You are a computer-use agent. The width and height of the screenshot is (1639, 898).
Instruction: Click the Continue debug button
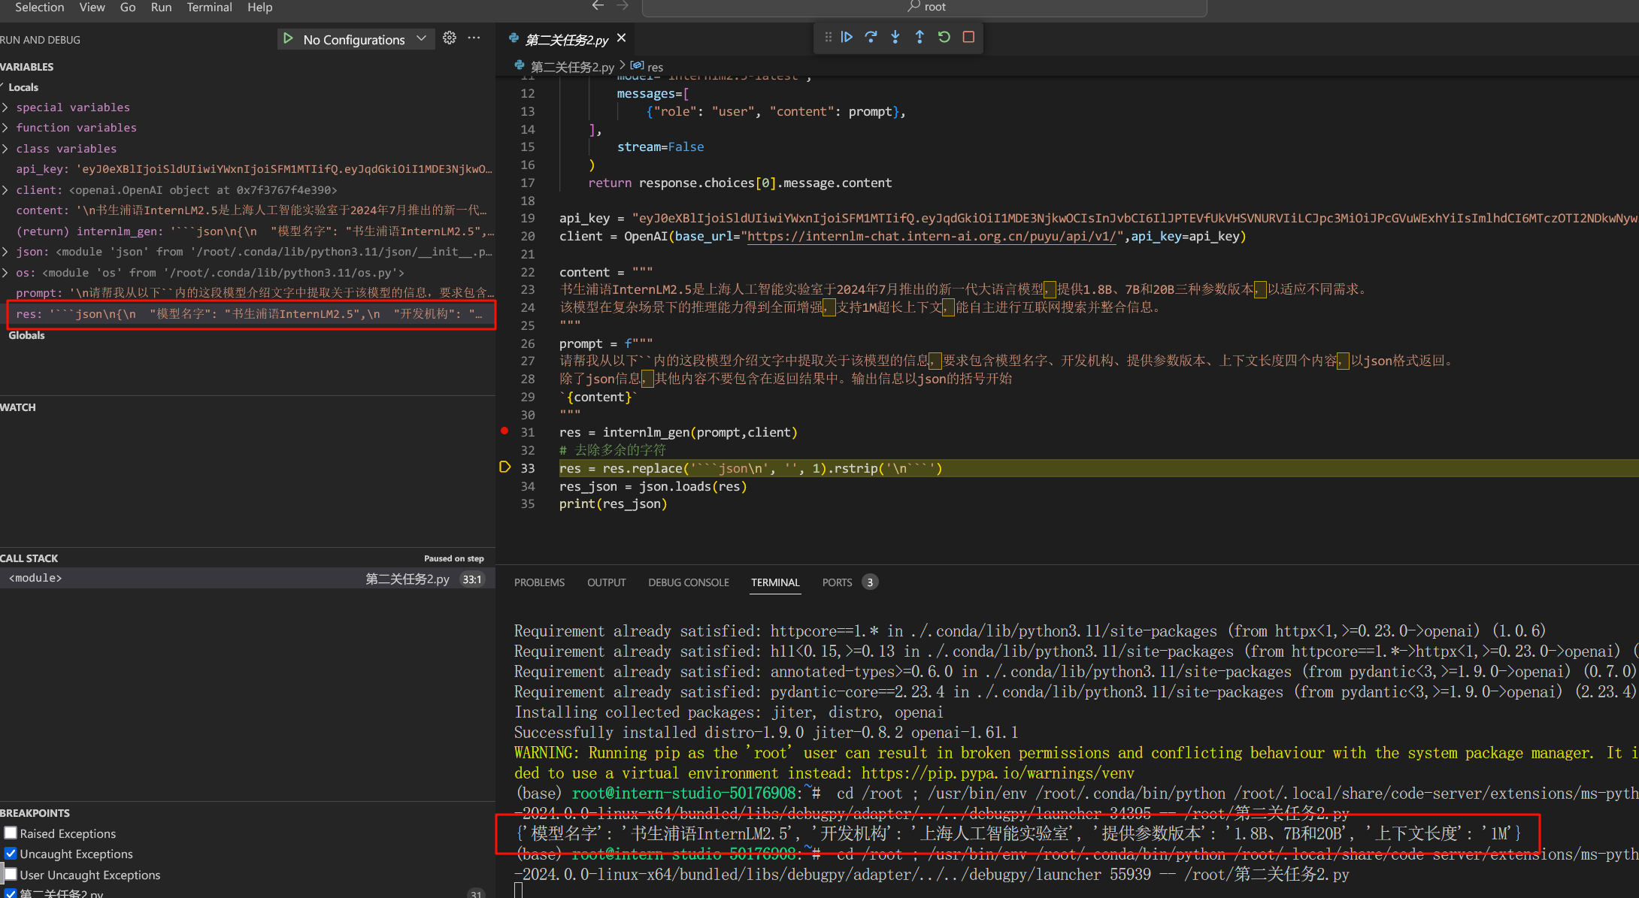click(847, 37)
